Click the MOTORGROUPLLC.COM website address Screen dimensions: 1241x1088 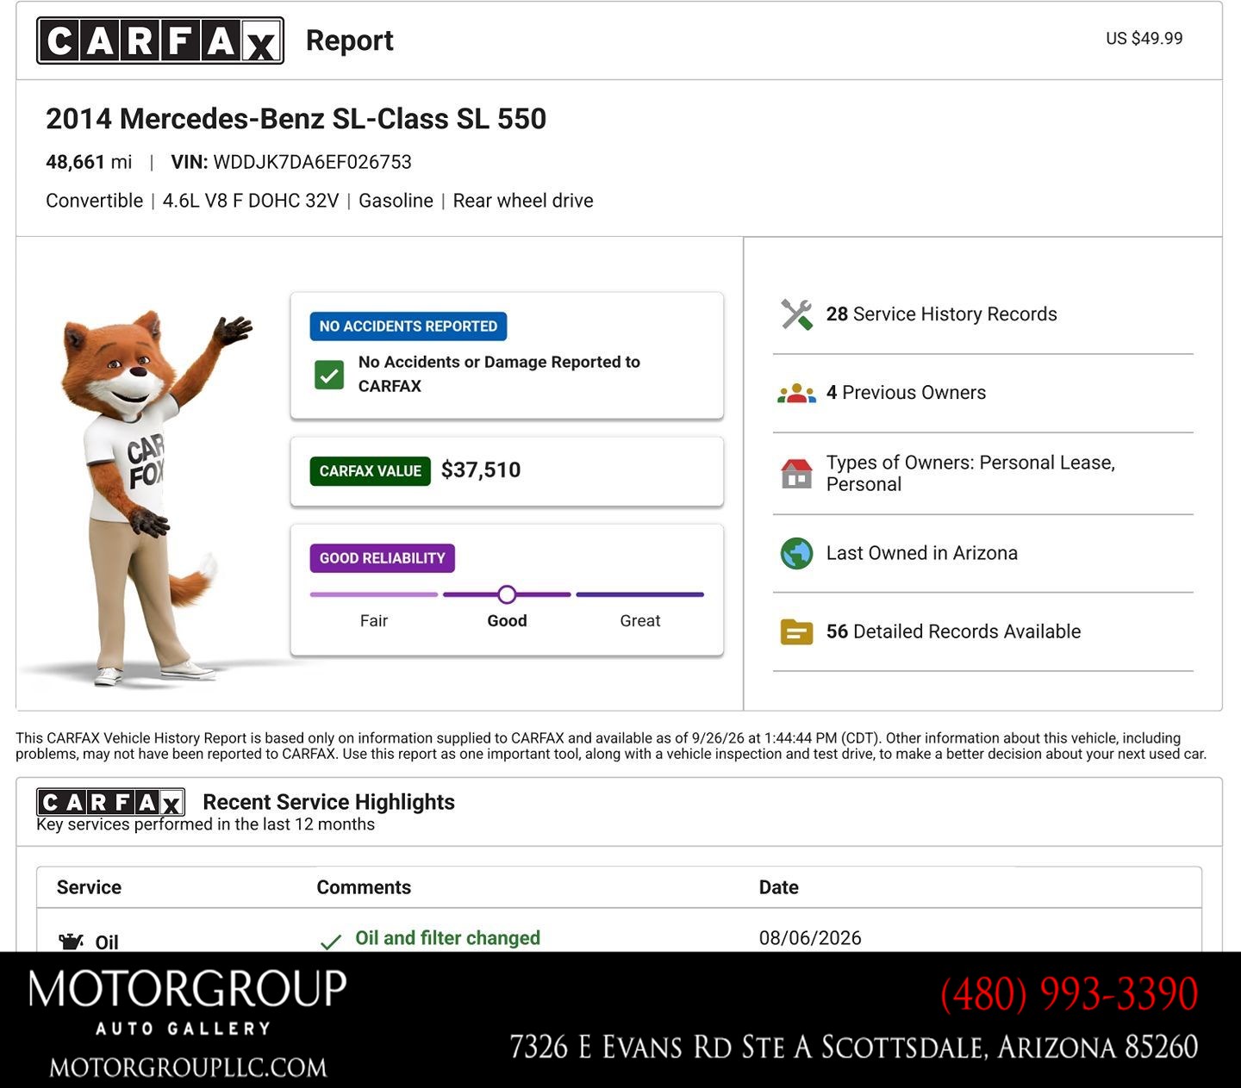point(188,1067)
